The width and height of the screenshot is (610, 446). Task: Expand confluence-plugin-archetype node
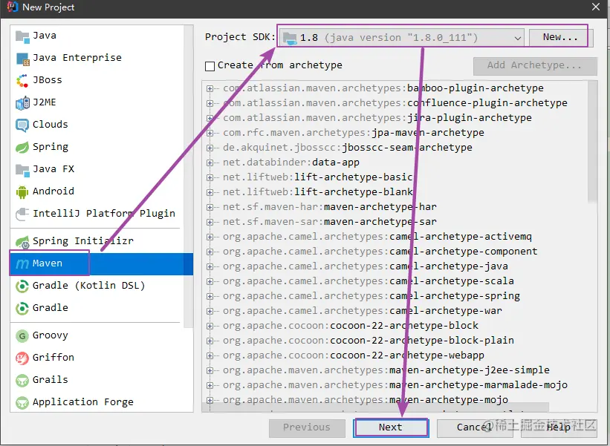pyautogui.click(x=210, y=103)
